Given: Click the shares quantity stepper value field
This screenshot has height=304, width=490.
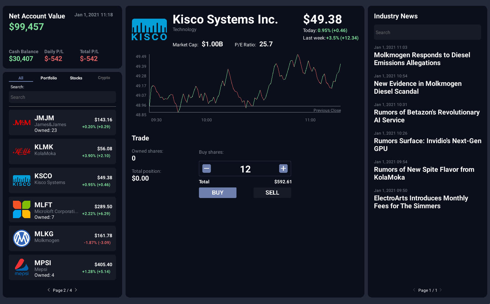Looking at the screenshot, I should tap(245, 168).
